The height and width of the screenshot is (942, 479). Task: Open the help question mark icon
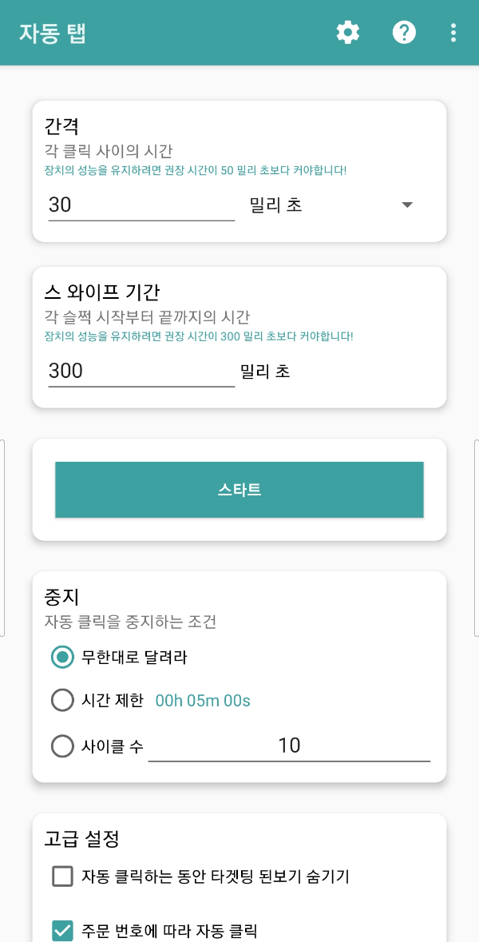pos(404,32)
